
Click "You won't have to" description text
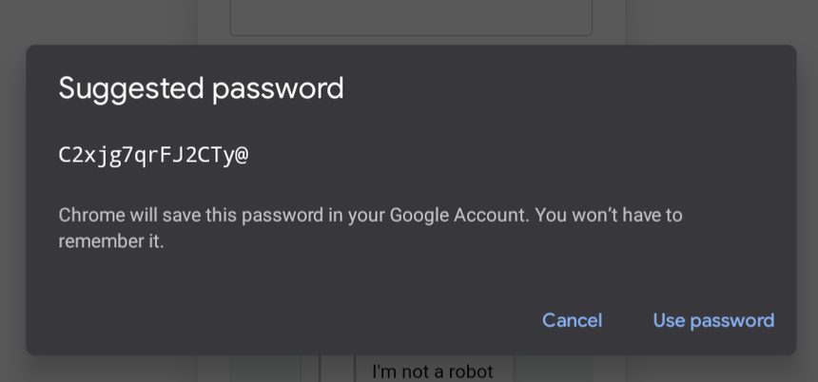(609, 215)
